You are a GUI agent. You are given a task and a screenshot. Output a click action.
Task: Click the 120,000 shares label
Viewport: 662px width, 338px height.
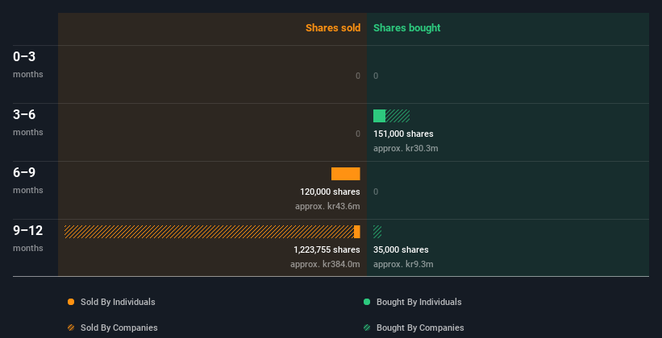(330, 192)
